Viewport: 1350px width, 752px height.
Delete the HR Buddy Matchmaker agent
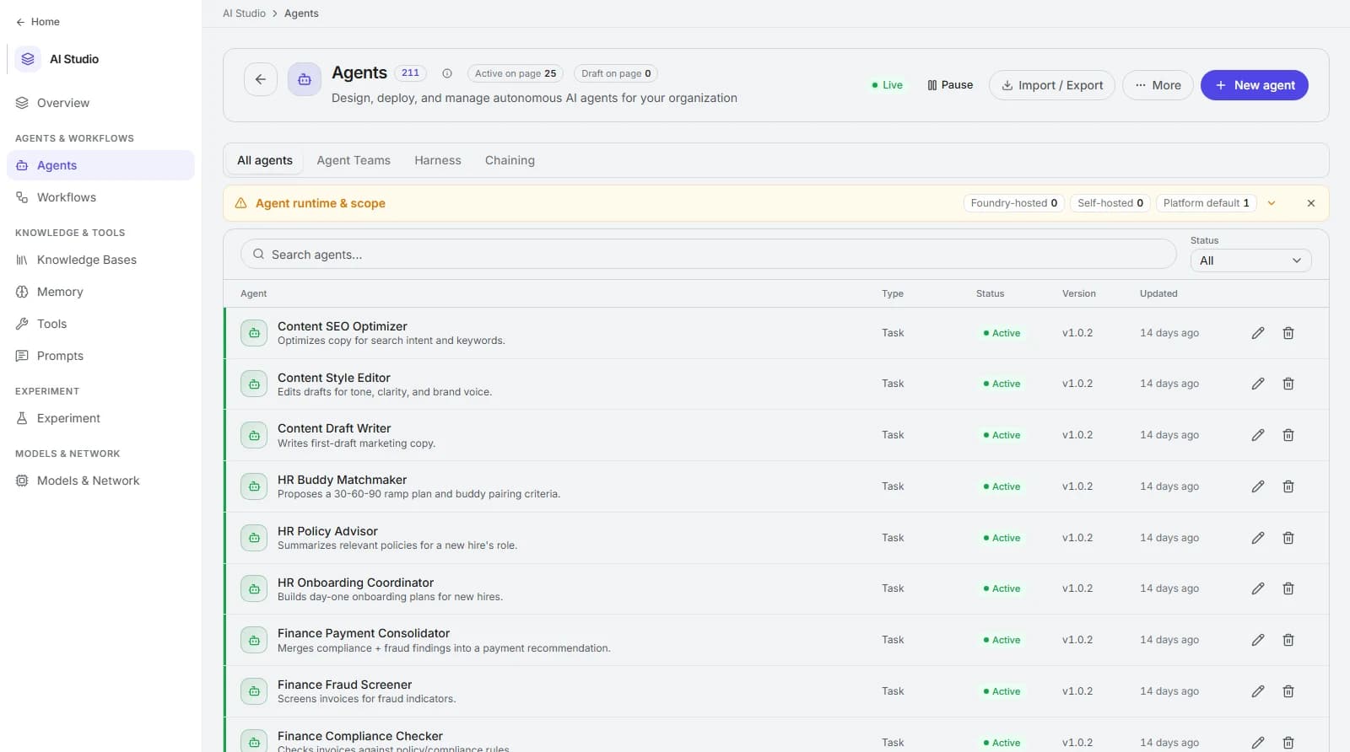pyautogui.click(x=1288, y=486)
